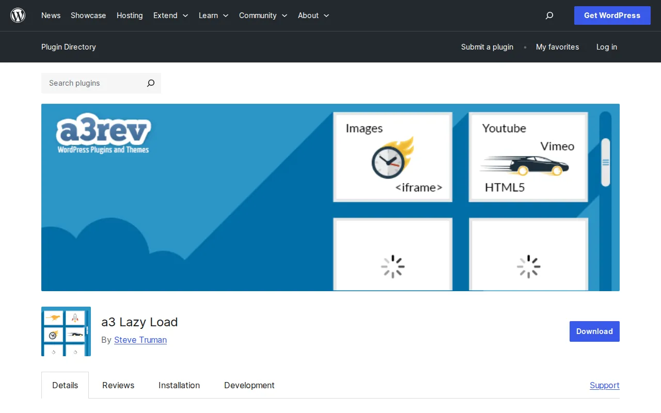Open the Hosting menu item
Screen dimensions: 661x413
point(129,15)
